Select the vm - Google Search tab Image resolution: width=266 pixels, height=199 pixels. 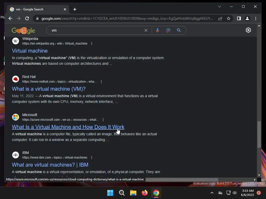click(38, 9)
